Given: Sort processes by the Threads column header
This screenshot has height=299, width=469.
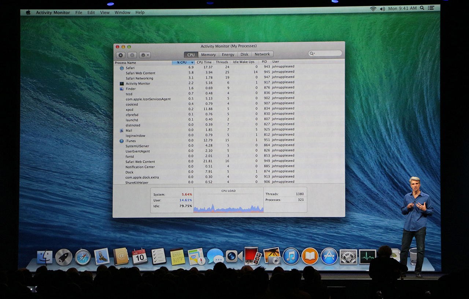Looking at the screenshot, I should (222, 62).
